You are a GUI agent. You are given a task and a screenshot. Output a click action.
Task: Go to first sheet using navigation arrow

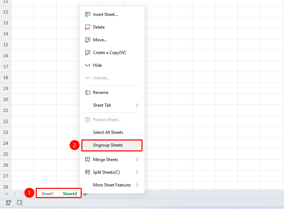pos(7,194)
